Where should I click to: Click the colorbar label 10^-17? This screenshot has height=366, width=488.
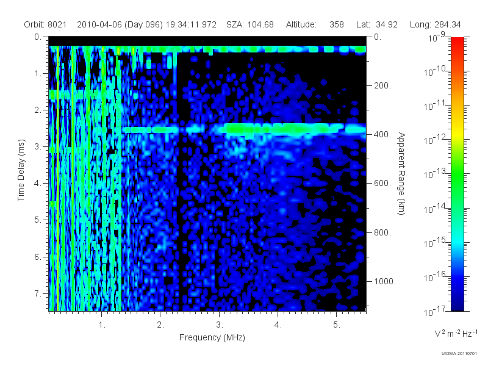pyautogui.click(x=435, y=311)
